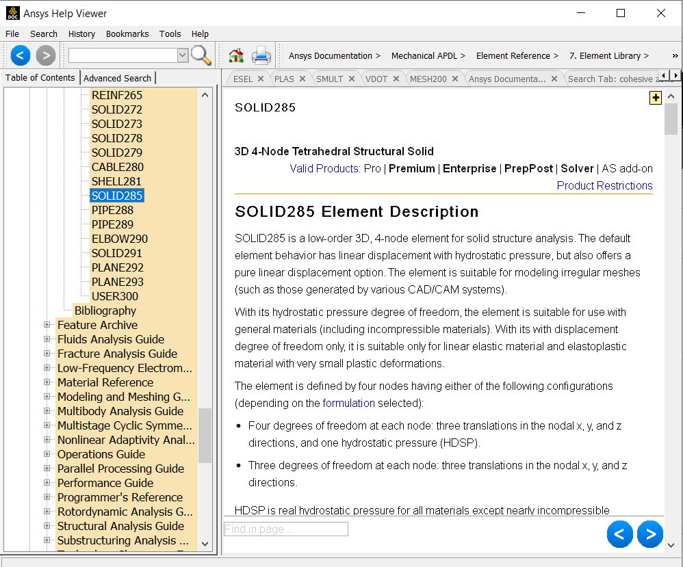Switch to the Advanced Search tab
This screenshot has width=683, height=567.
point(117,79)
